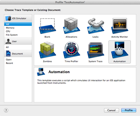
Task: Choose the Zombies template icon
Action: pyautogui.click(x=47, y=50)
